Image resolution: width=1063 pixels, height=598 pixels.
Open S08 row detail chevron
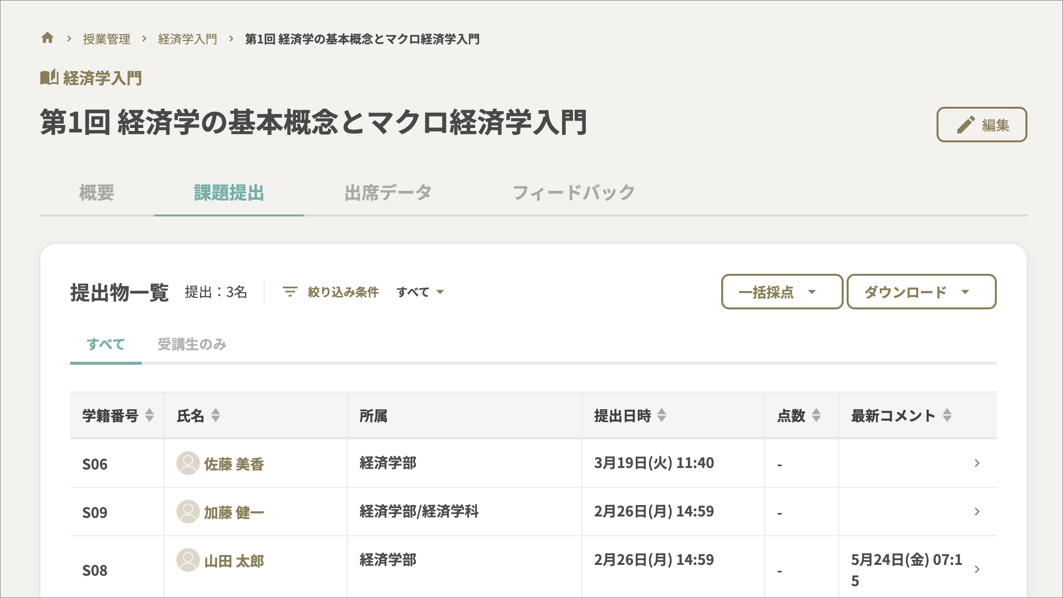[x=977, y=569]
